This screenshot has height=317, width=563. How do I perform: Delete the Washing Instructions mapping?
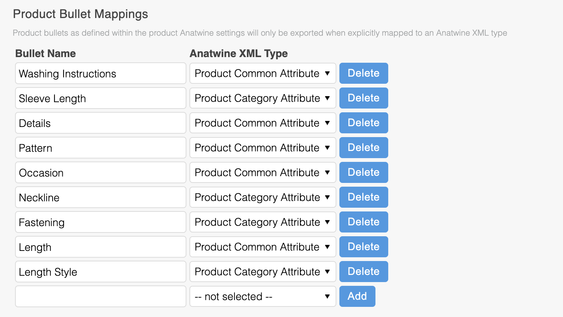pyautogui.click(x=363, y=73)
